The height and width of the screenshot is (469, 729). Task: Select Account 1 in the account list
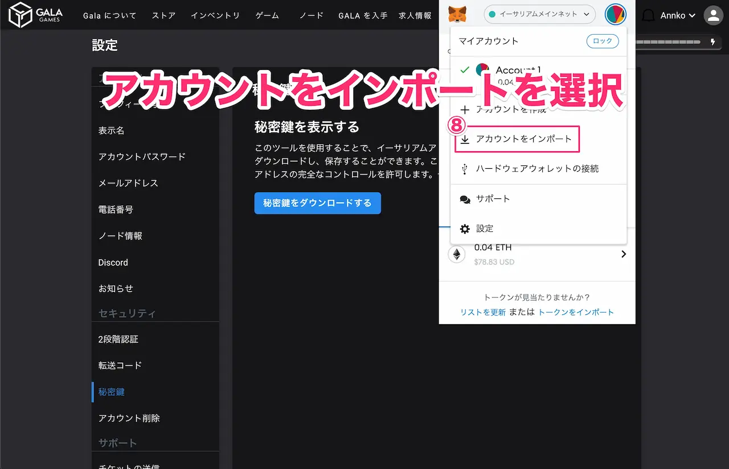point(517,70)
